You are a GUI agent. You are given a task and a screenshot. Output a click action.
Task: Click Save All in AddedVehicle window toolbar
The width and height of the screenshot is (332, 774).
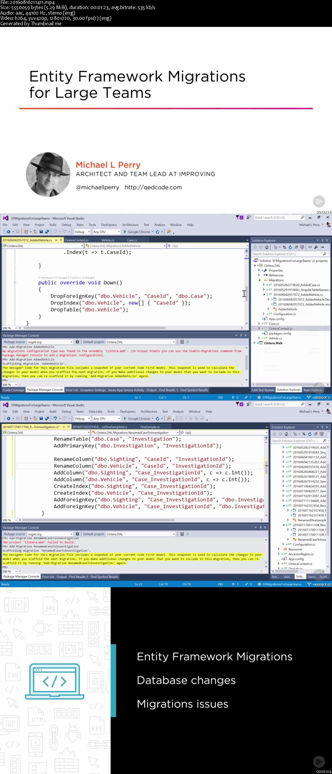tap(47, 232)
